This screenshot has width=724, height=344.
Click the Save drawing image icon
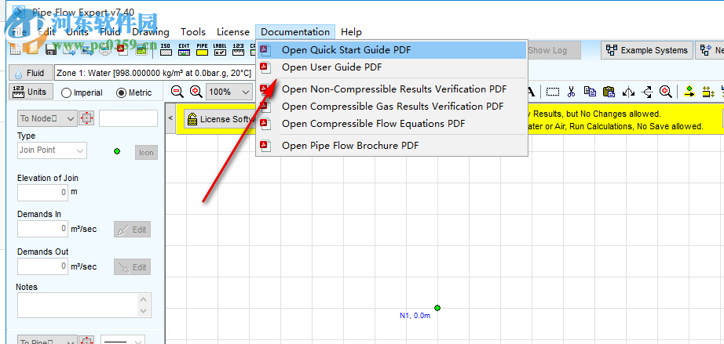click(x=141, y=49)
